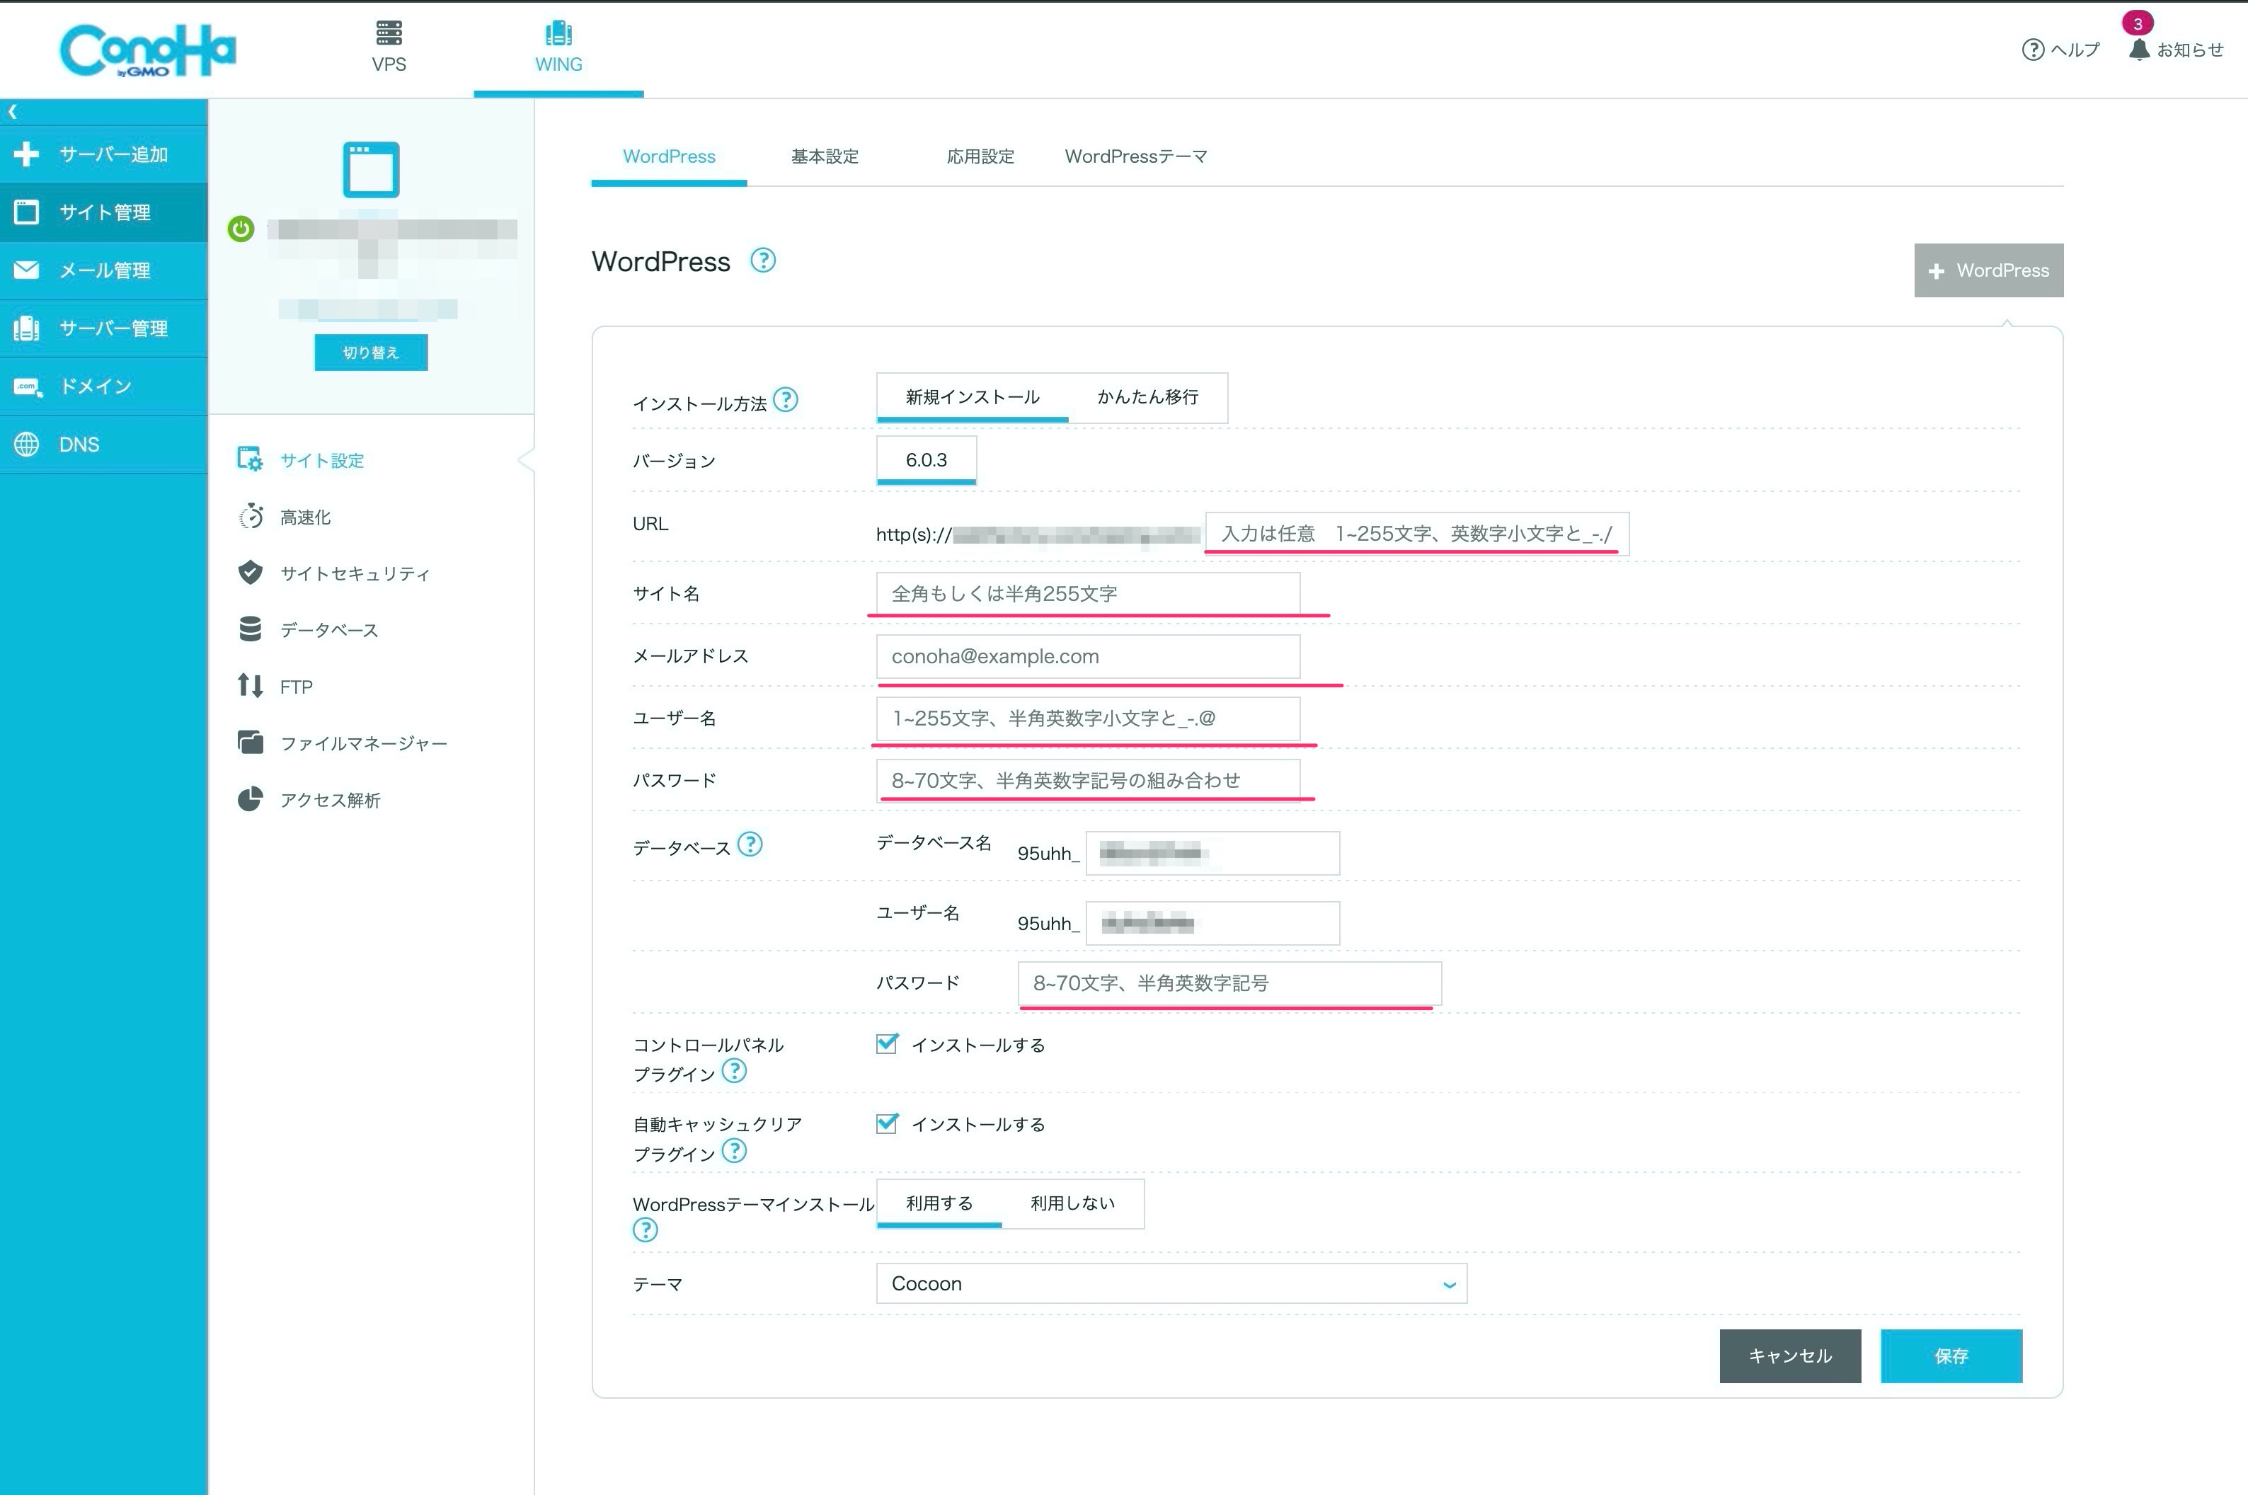
Task: Toggle コントロールパネルプラグイン install checkbox
Action: tap(887, 1044)
